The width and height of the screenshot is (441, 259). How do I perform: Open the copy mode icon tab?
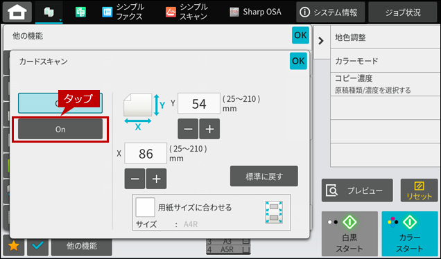coord(49,12)
